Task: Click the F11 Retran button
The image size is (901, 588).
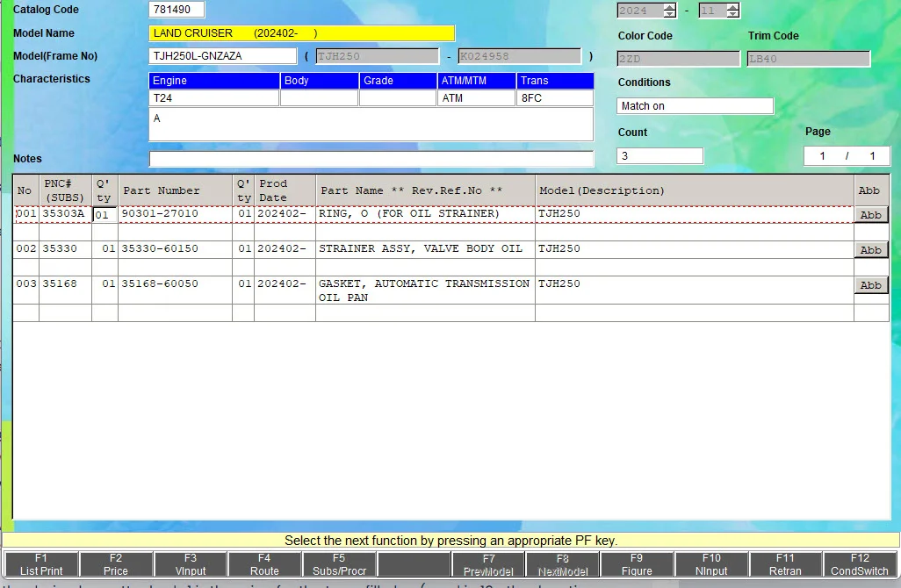Action: coord(785,564)
